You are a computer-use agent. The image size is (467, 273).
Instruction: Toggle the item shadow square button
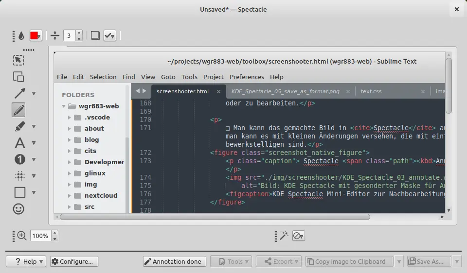point(95,35)
